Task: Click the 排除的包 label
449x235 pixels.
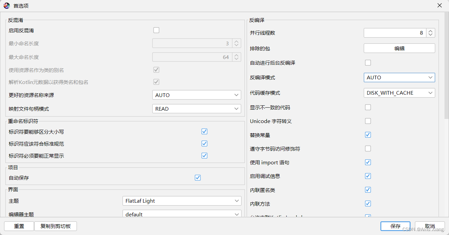Action: pyautogui.click(x=260, y=49)
